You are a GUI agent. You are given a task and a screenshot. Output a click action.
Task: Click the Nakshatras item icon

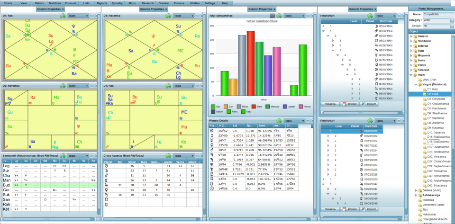coord(419,215)
